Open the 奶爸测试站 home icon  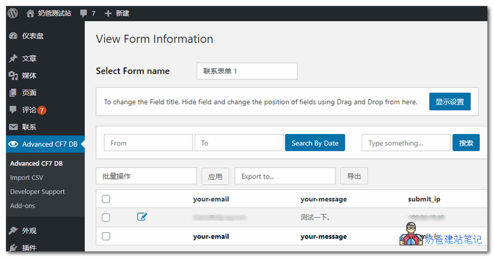(30, 13)
